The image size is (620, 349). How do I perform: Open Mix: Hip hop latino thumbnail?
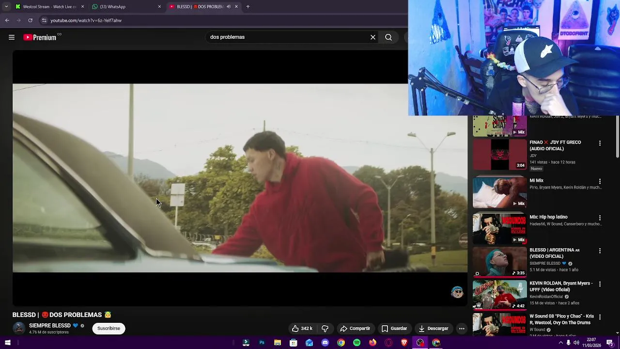coord(499,229)
